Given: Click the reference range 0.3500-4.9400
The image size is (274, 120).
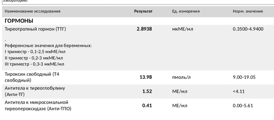Looking at the screenshot, I should point(248,29).
